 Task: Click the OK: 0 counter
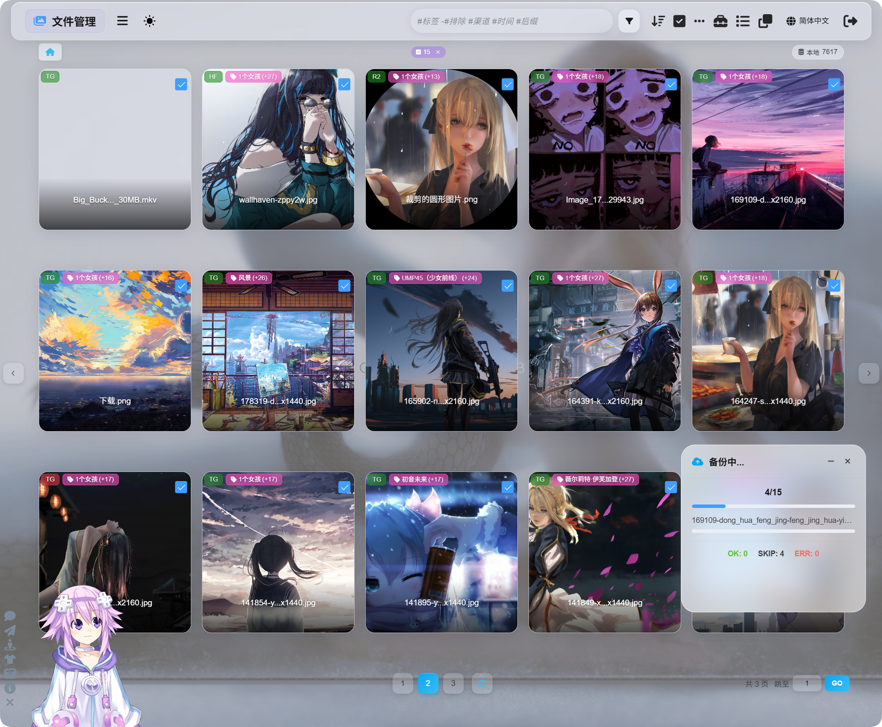[737, 554]
